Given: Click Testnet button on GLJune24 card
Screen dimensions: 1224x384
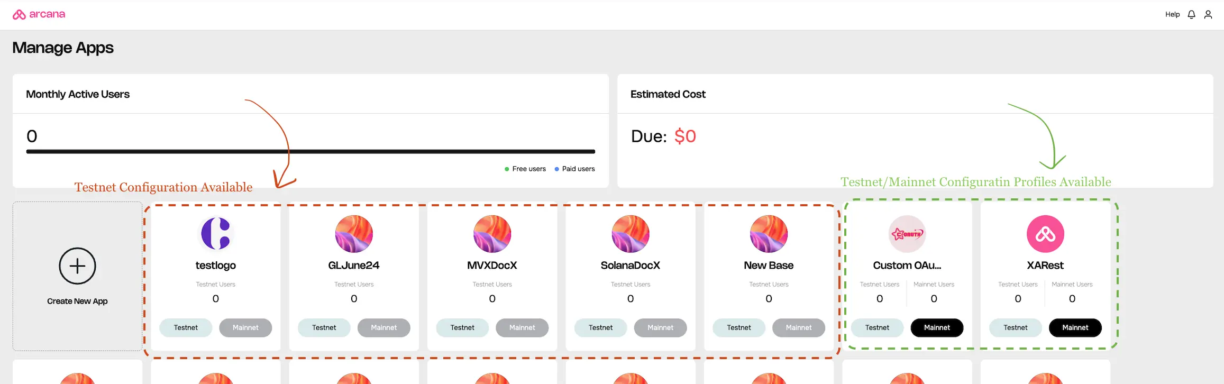Looking at the screenshot, I should click(x=324, y=327).
